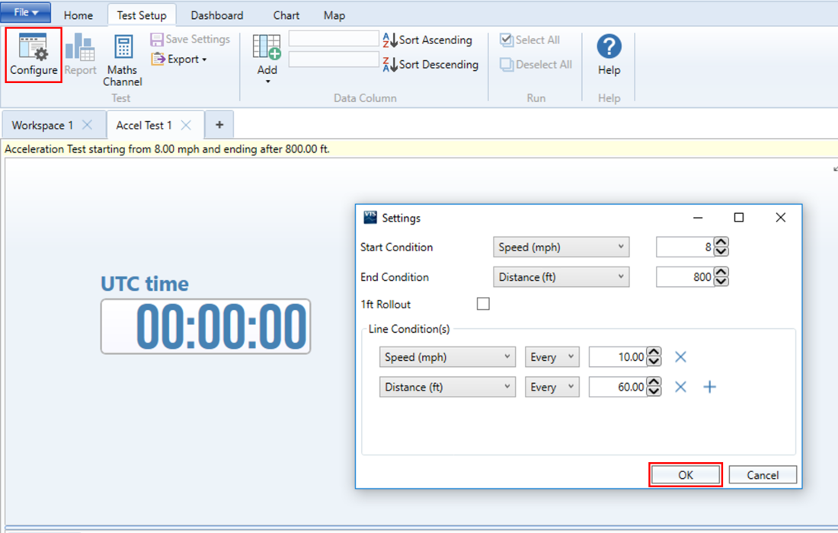This screenshot has width=838, height=533.
Task: Open the File menu
Action: [26, 12]
